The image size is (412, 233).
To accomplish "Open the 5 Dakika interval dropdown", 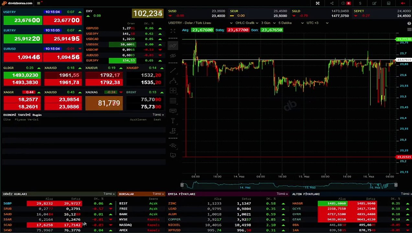I will tap(291, 23).
